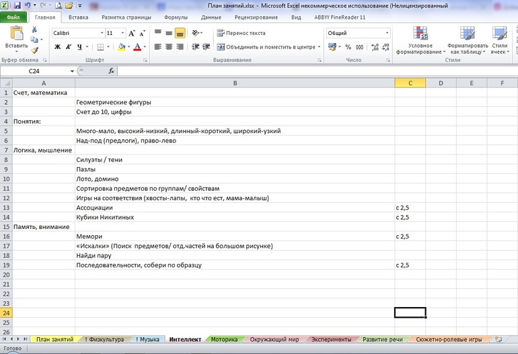
Task: Click the font color red A swatch
Action: (x=137, y=47)
